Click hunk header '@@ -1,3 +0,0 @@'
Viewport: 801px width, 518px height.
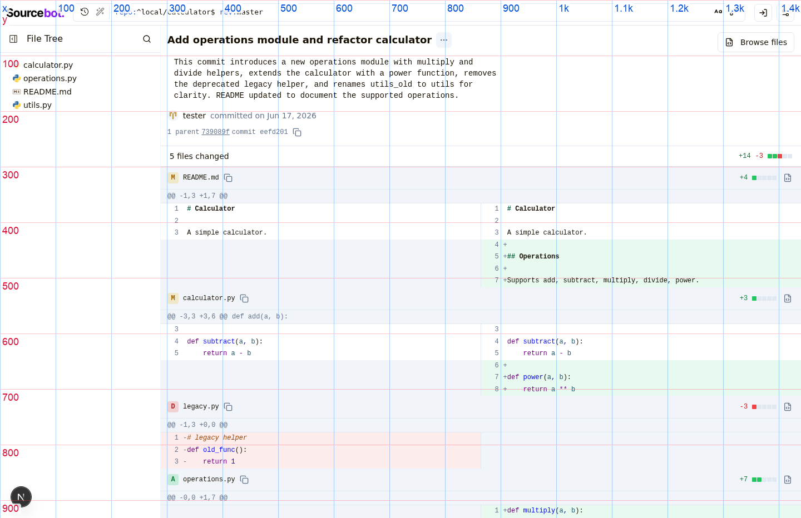197,425
